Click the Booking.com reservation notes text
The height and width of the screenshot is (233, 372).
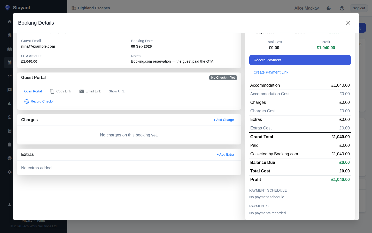coord(172,61)
